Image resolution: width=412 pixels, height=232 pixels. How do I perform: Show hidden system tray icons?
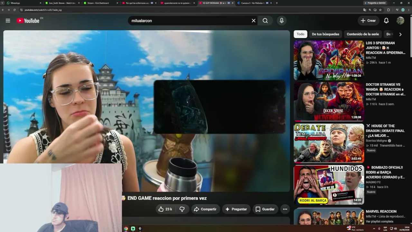tap(374, 228)
